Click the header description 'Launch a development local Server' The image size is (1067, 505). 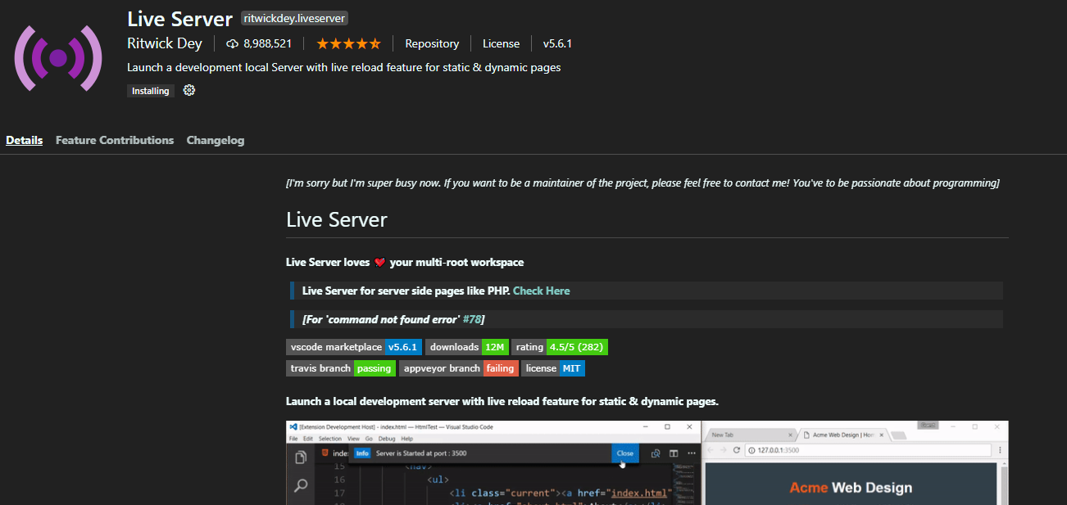pos(344,68)
